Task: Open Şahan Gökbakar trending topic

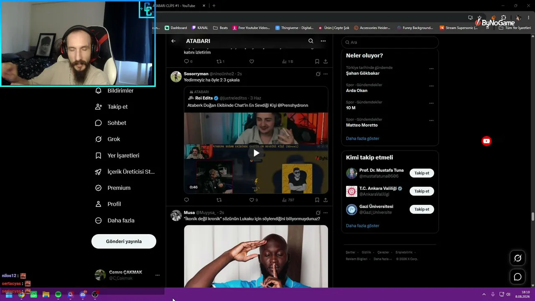Action: (363, 73)
